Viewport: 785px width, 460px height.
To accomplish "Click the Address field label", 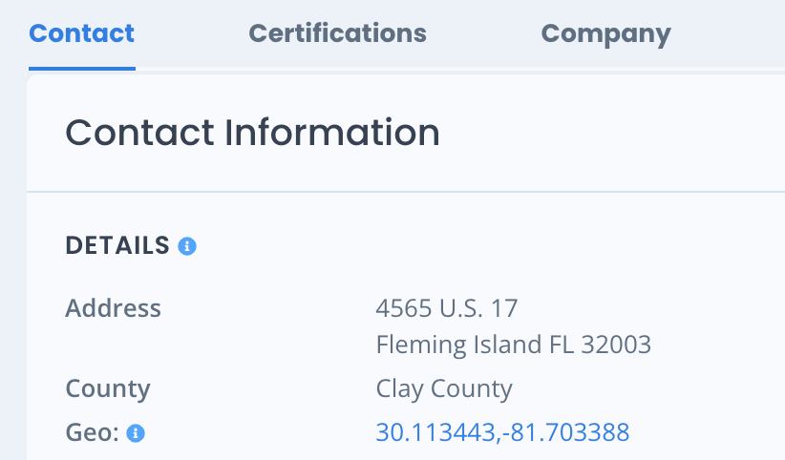I will [113, 308].
